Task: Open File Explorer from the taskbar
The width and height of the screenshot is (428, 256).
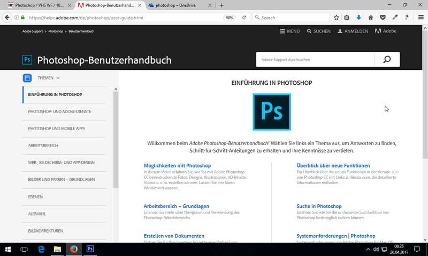Action: pos(57,249)
